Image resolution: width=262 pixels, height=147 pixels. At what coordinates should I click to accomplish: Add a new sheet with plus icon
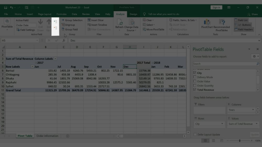tap(68, 136)
